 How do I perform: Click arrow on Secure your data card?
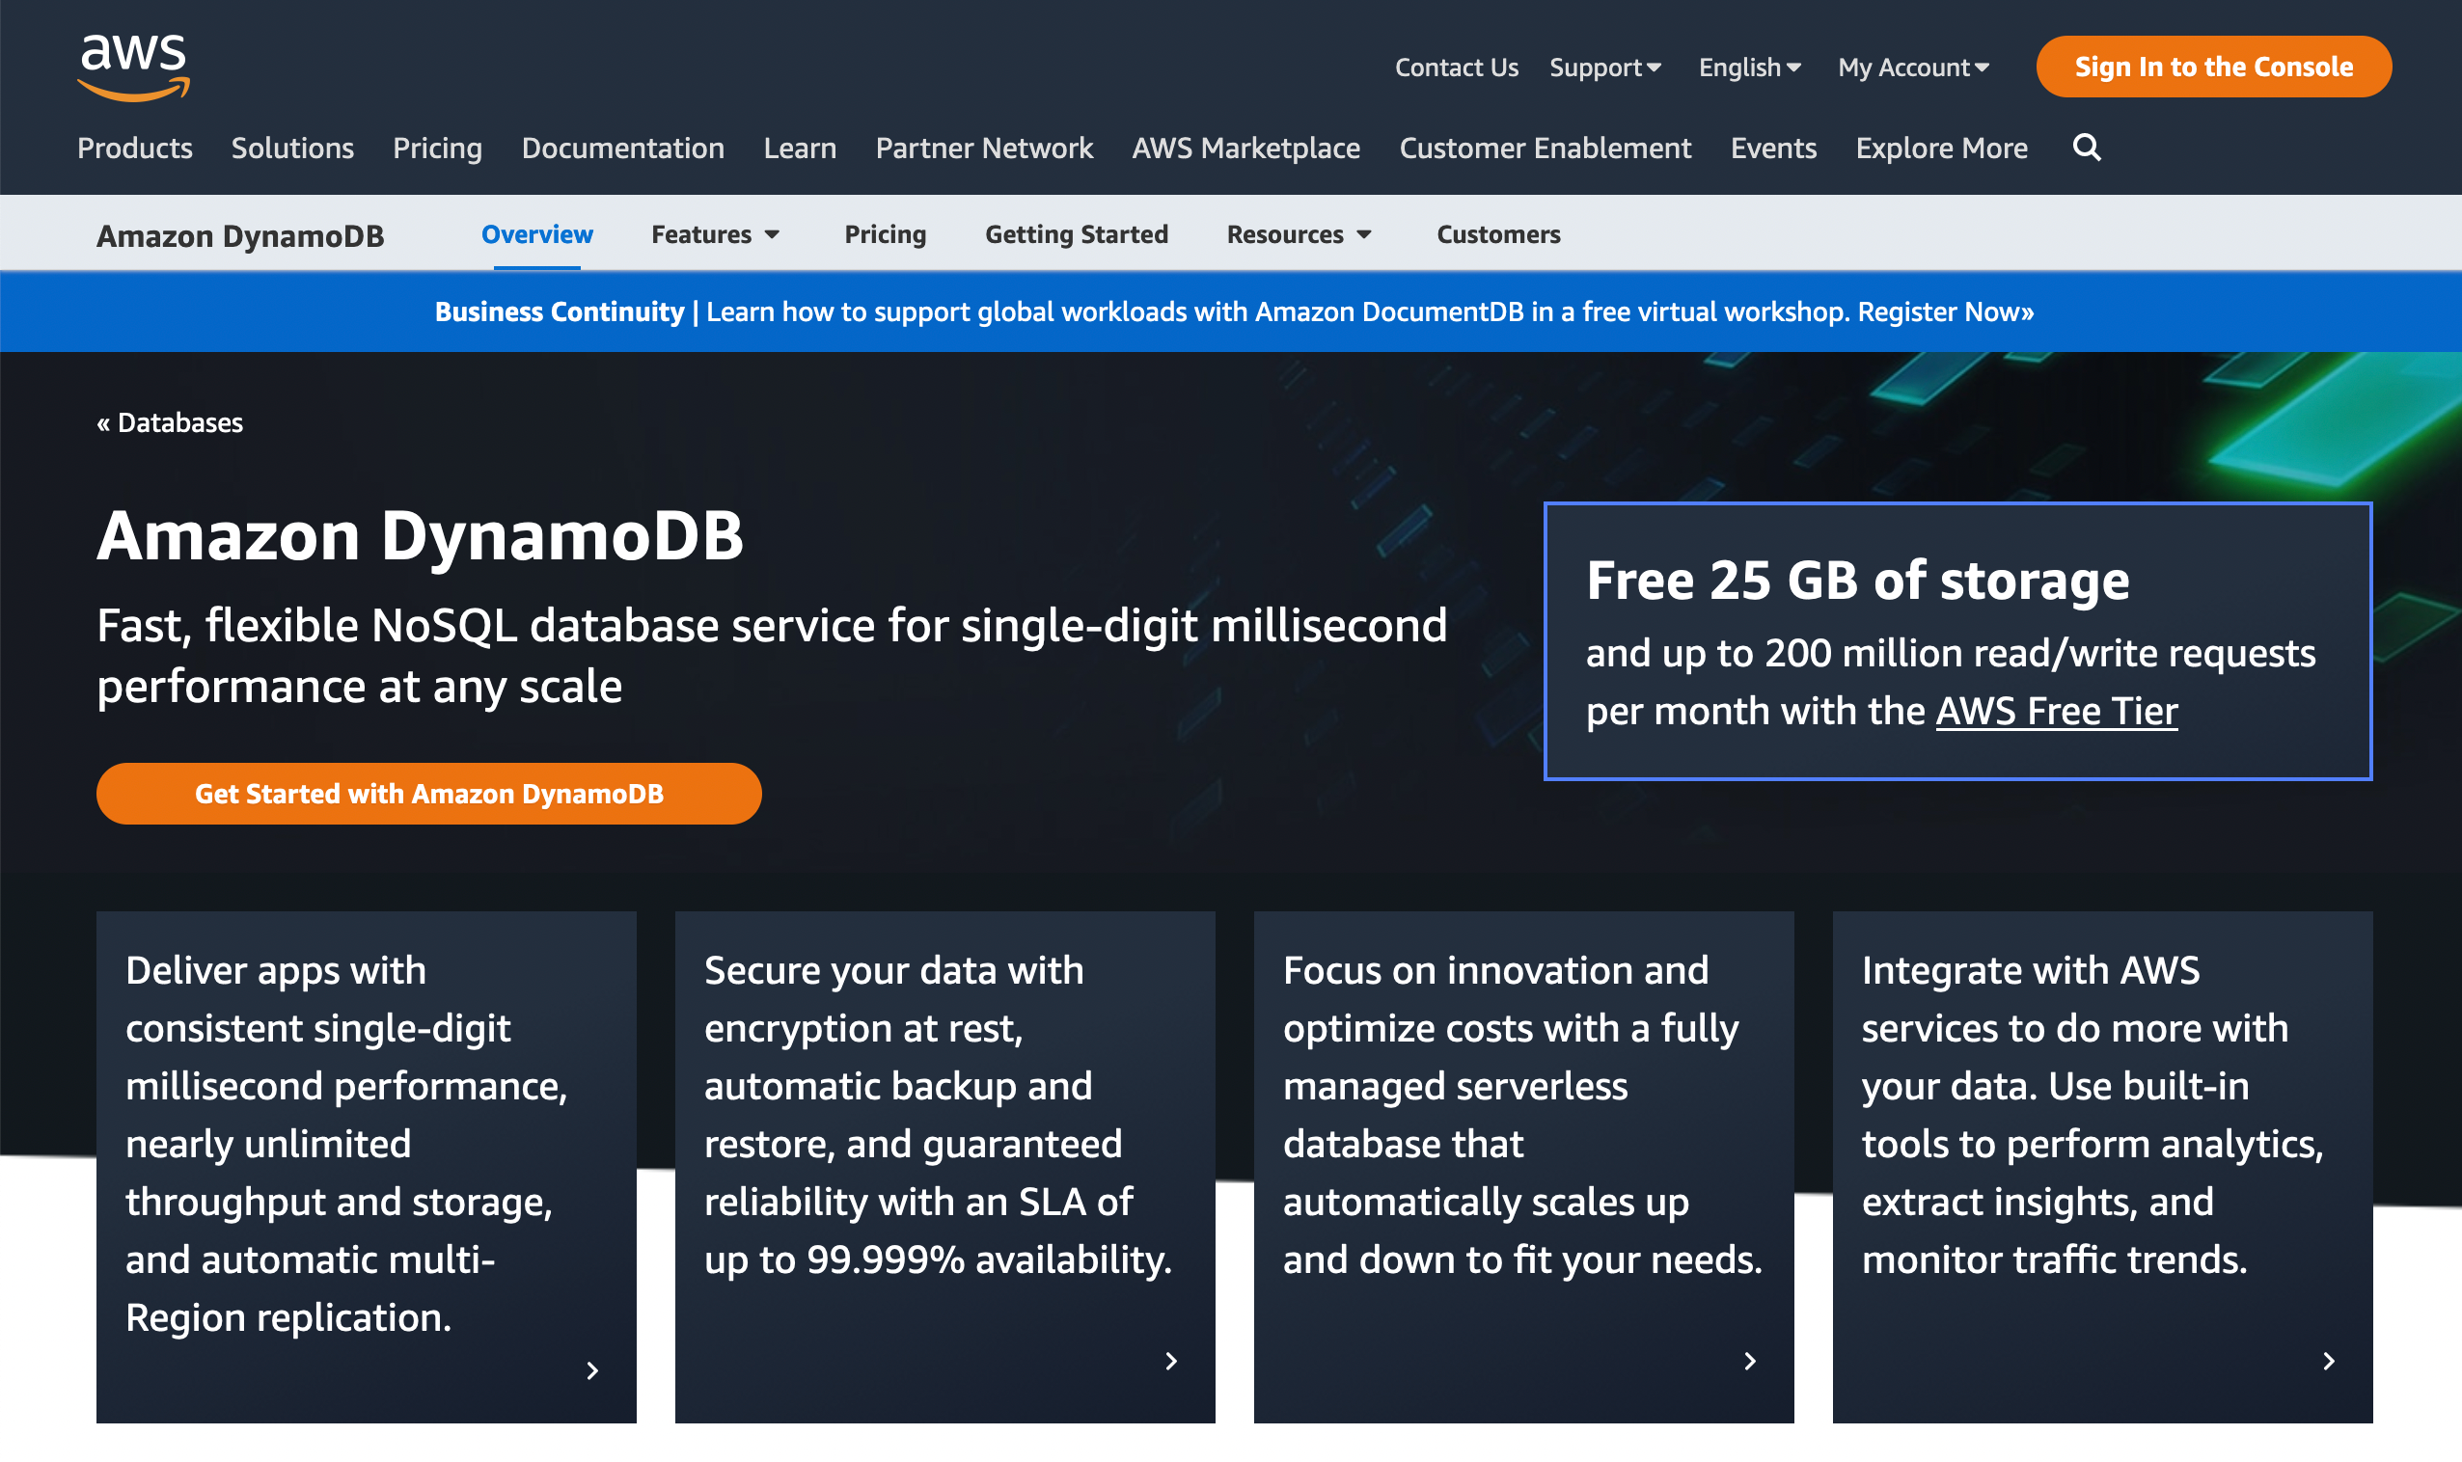[1171, 1361]
